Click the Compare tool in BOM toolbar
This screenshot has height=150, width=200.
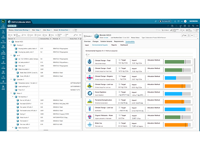pyautogui.click(x=38, y=35)
